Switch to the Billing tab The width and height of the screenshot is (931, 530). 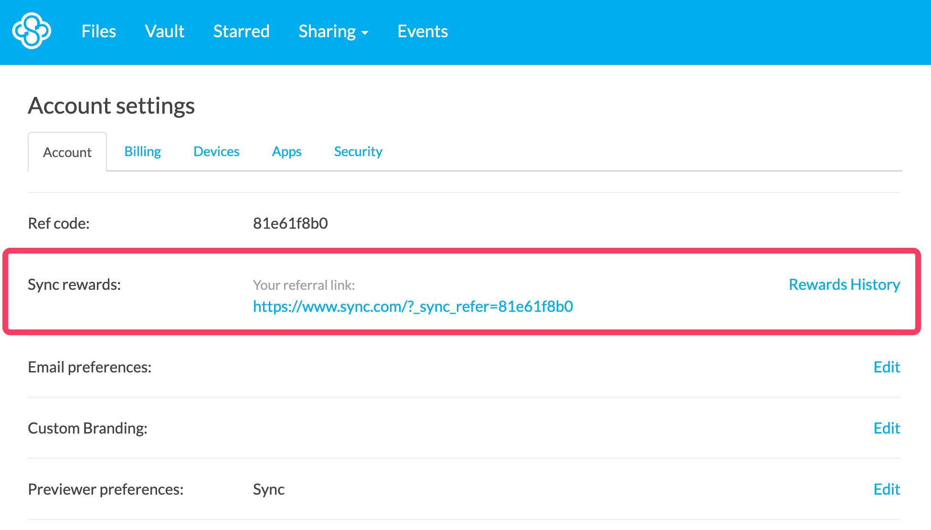tap(142, 151)
